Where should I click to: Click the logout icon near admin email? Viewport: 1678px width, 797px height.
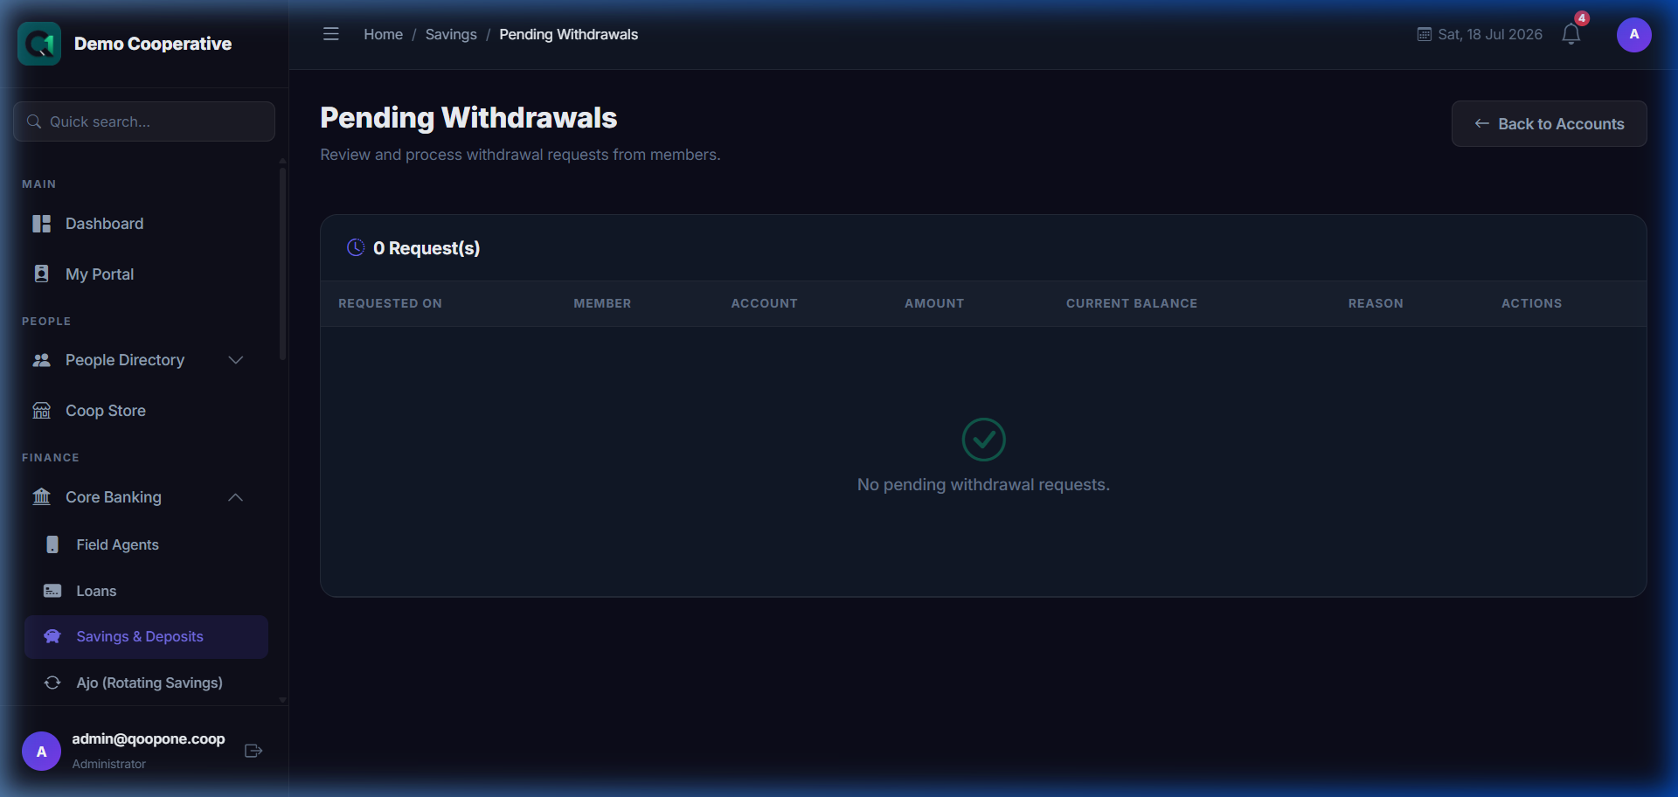click(x=253, y=751)
